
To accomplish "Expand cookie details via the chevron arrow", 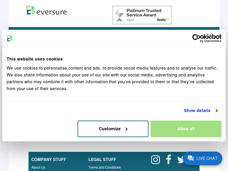I will point(216,111).
